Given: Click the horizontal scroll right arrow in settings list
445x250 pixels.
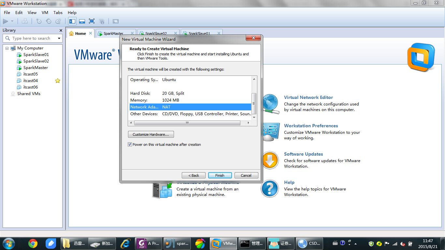Looking at the screenshot, I should pyautogui.click(x=248, y=123).
